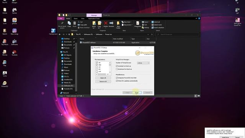Open the Games desktop icon
The image size is (245, 138).
point(15,11)
